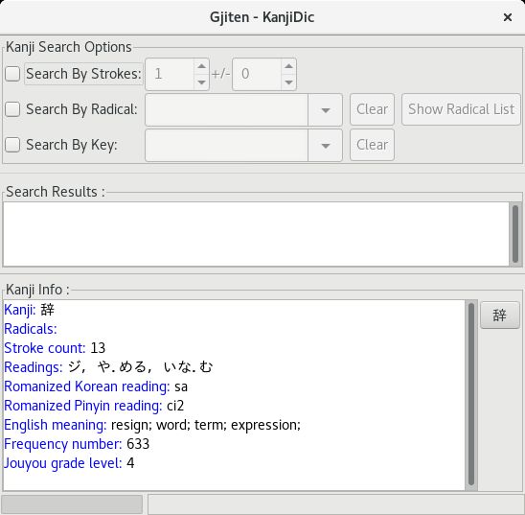This screenshot has height=515, width=525.
Task: Click the Search By Radical text entry
Action: 227,110
